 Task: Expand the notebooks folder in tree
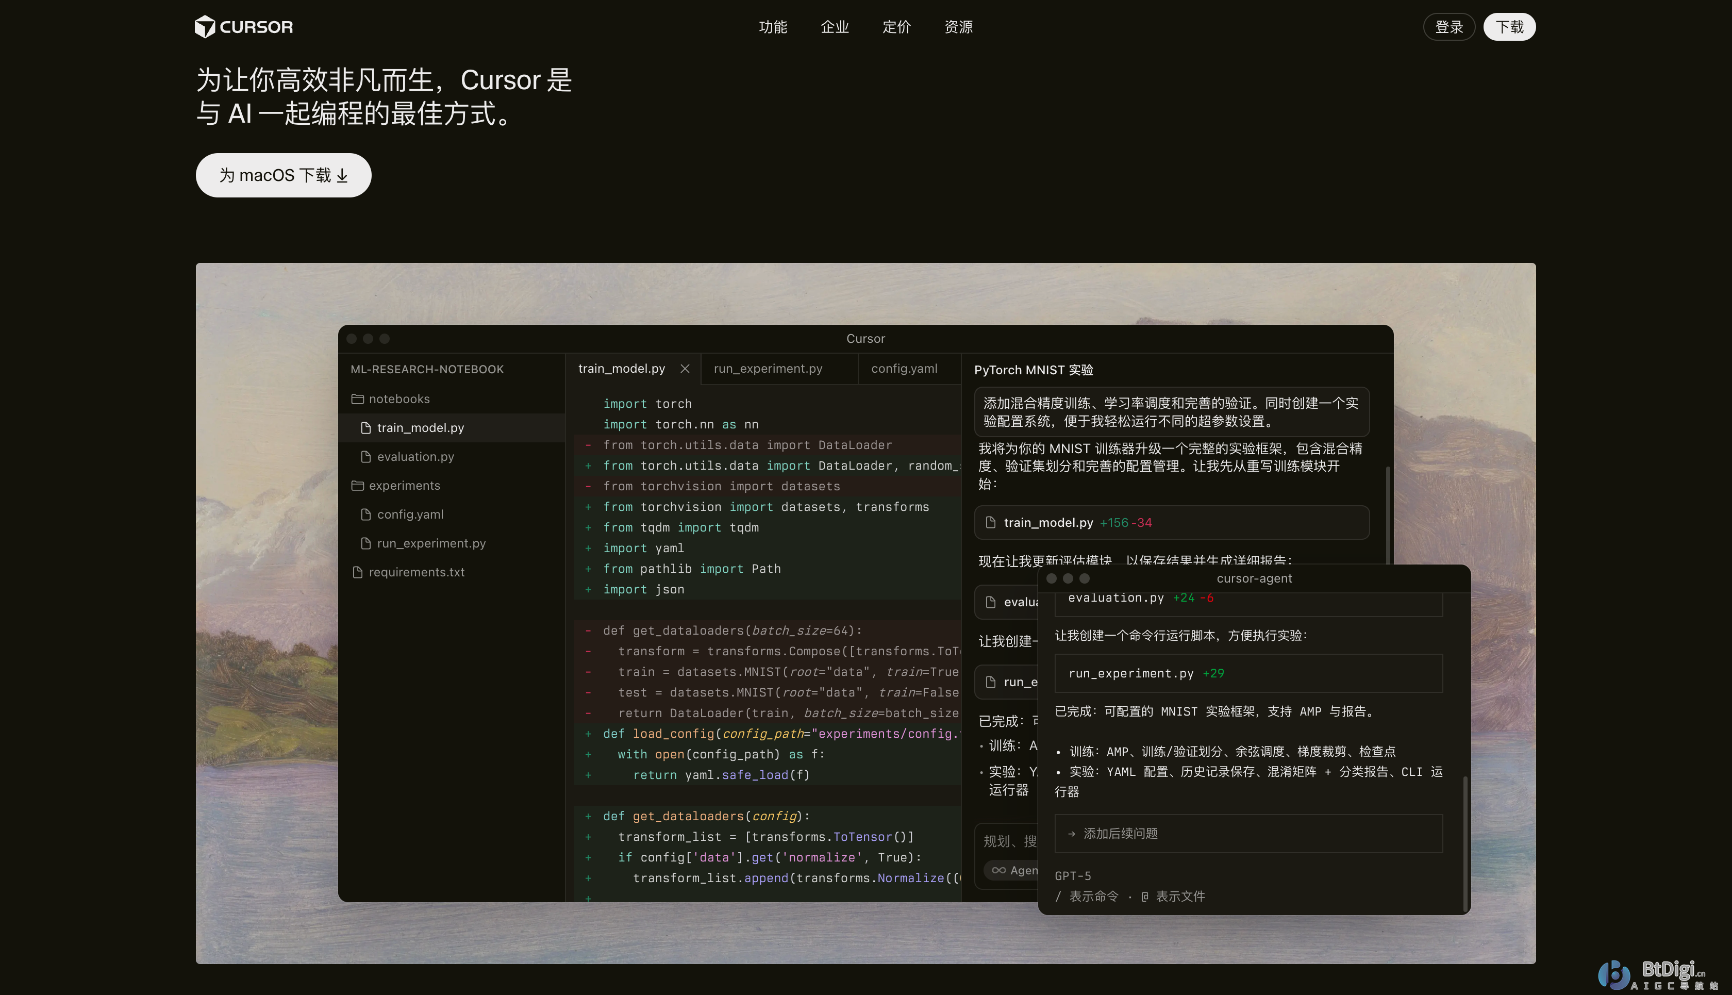[x=399, y=399]
